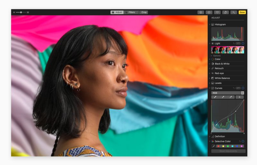Click the lower control point on Curves
This screenshot has width=257, height=165.
pyautogui.click(x=216, y=125)
